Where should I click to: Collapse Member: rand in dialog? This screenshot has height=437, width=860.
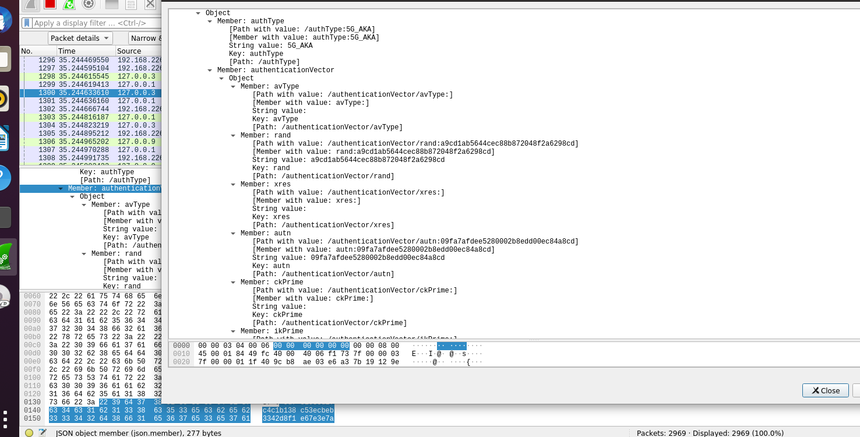(x=234, y=135)
